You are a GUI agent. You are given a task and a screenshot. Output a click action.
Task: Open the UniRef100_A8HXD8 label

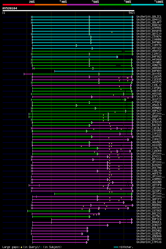(149, 68)
